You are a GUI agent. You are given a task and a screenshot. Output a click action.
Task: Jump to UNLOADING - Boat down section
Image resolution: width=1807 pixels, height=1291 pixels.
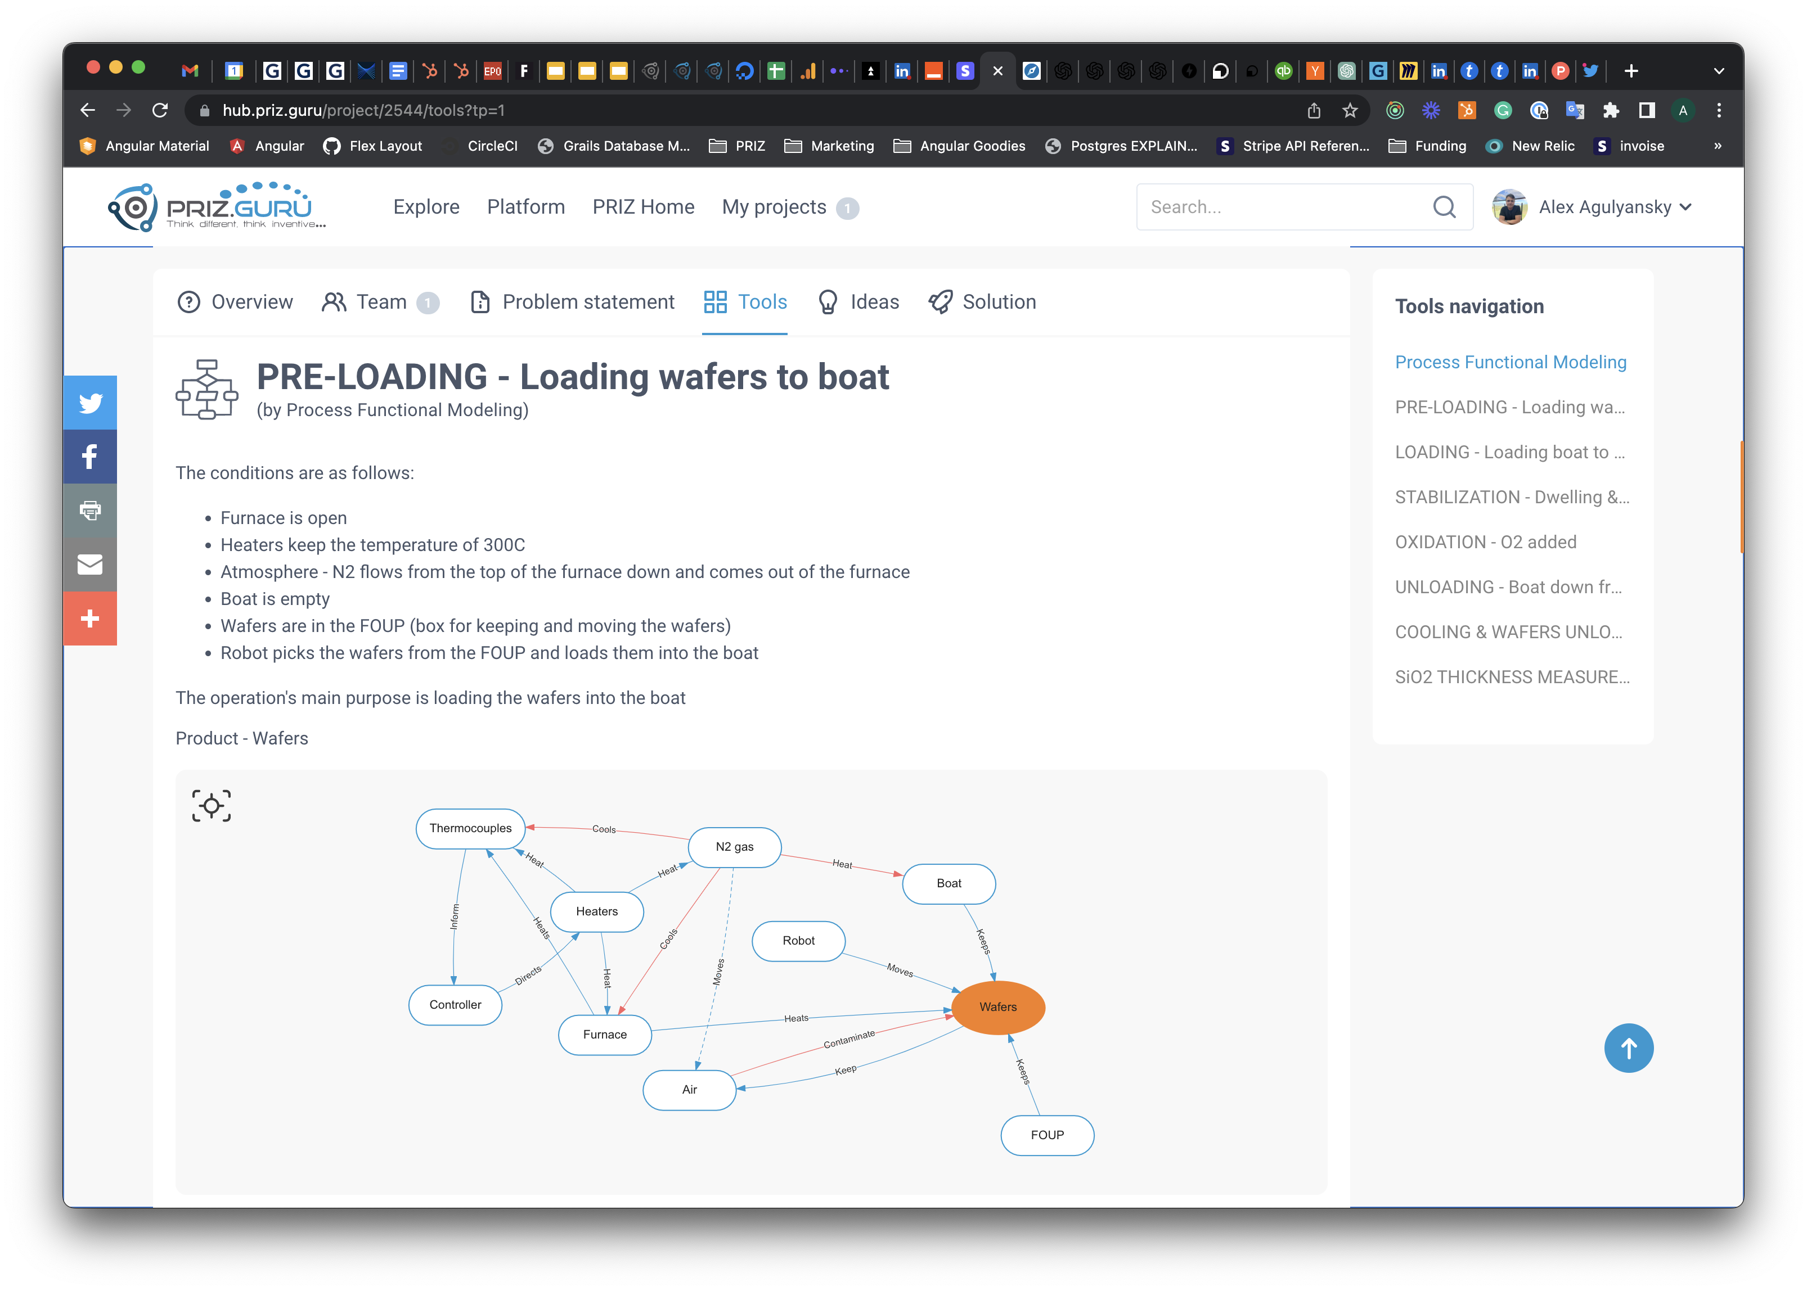[x=1509, y=588]
